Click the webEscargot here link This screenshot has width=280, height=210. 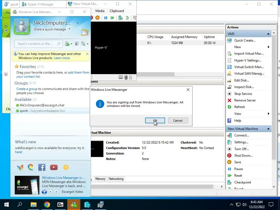point(19,152)
